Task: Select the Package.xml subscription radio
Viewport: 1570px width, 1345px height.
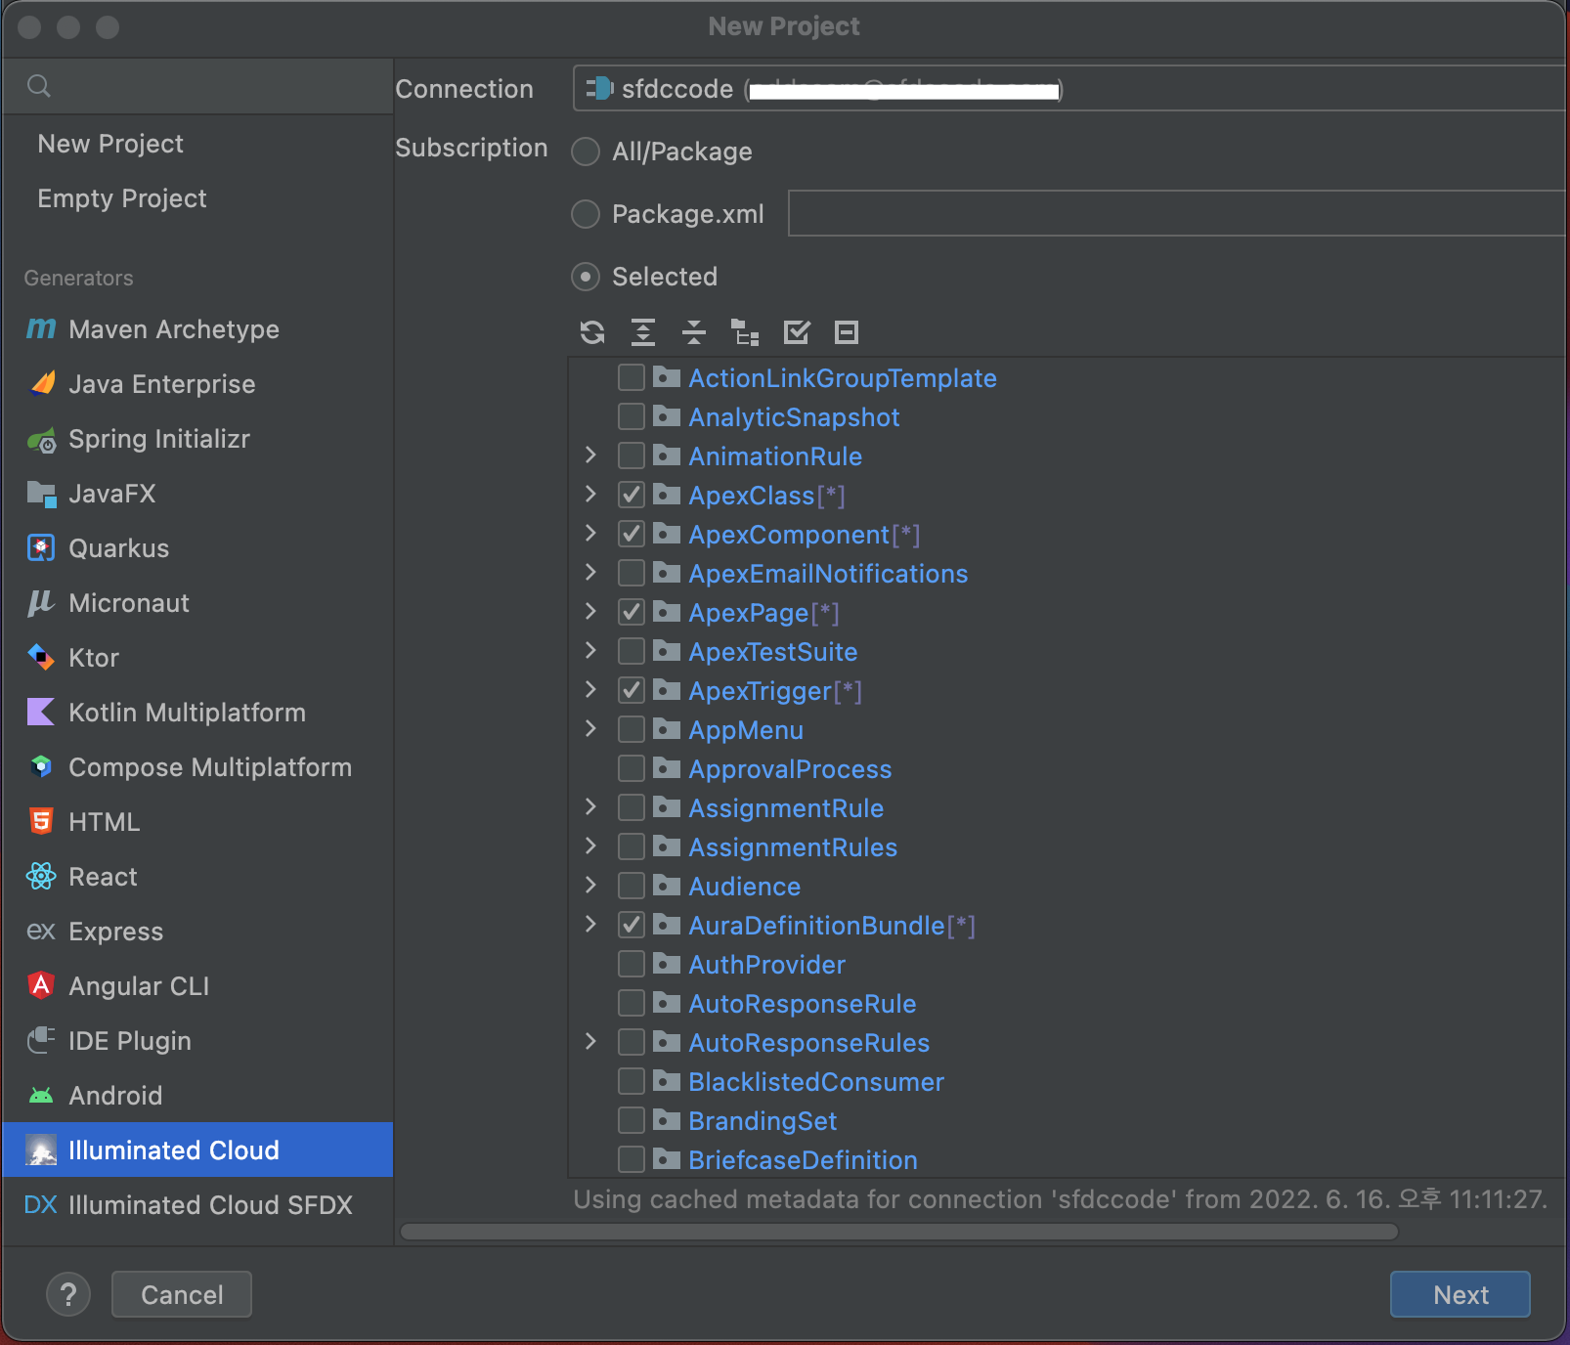Action: coord(586,214)
